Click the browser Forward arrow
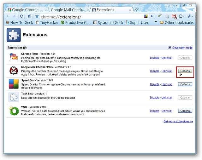 point(14,16)
